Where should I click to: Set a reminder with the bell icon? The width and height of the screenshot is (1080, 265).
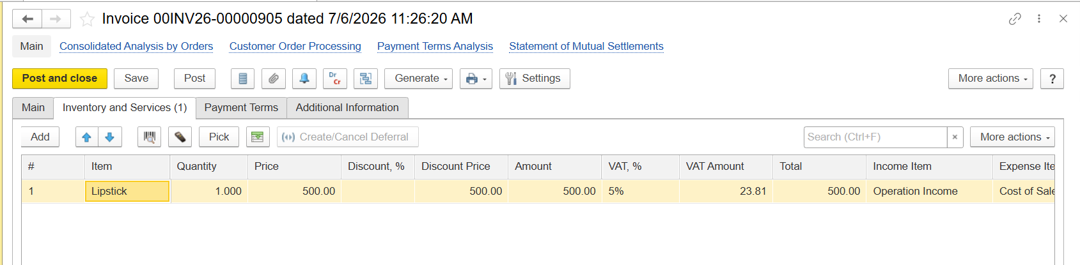pos(304,79)
